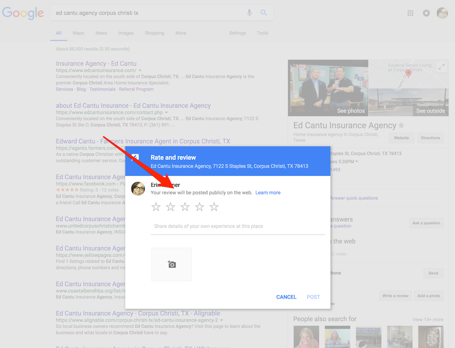Open the Settings menu

tap(238, 33)
